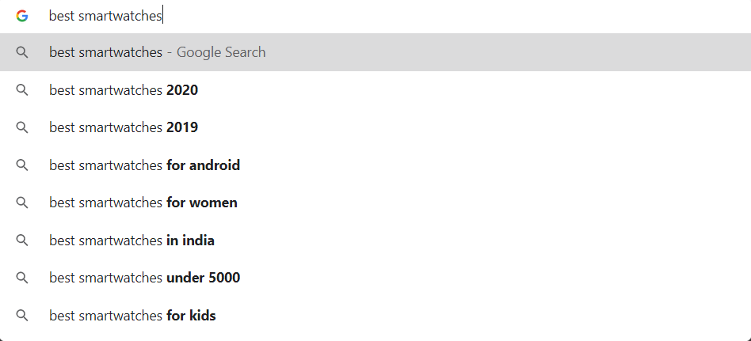The width and height of the screenshot is (751, 341).
Task: Choose suggestion best smartwatches 2020
Action: tap(375, 90)
